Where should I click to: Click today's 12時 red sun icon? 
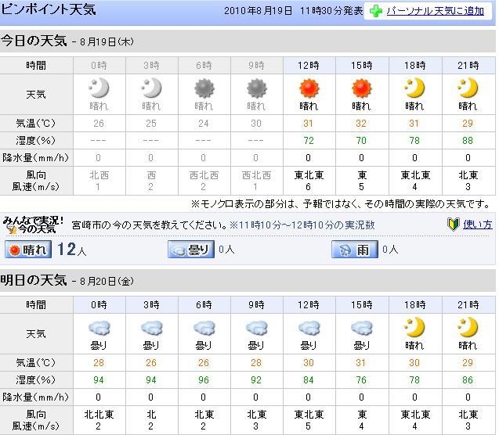309,88
